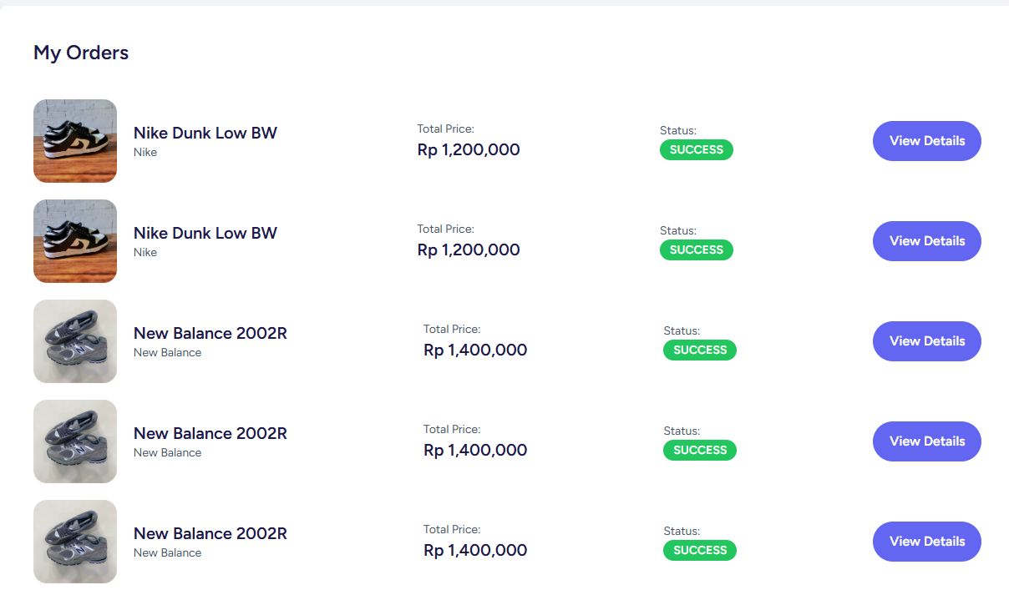Click the SUCCESS badge on the first order
The width and height of the screenshot is (1009, 595).
(697, 150)
